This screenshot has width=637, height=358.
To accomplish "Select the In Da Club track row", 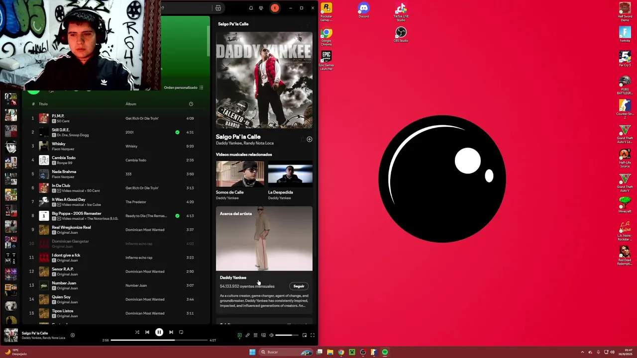I will tap(114, 188).
